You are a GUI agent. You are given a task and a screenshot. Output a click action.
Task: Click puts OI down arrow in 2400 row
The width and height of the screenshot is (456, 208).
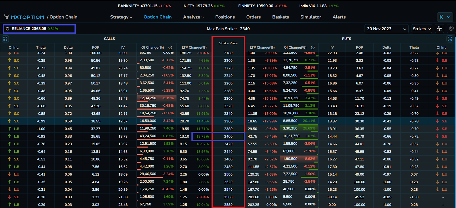[437, 136]
